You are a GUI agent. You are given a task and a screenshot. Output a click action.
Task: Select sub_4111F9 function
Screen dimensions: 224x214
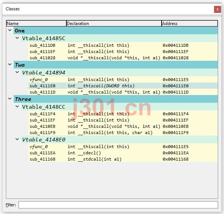42,133
